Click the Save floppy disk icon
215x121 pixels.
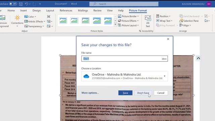(x=21, y=4)
